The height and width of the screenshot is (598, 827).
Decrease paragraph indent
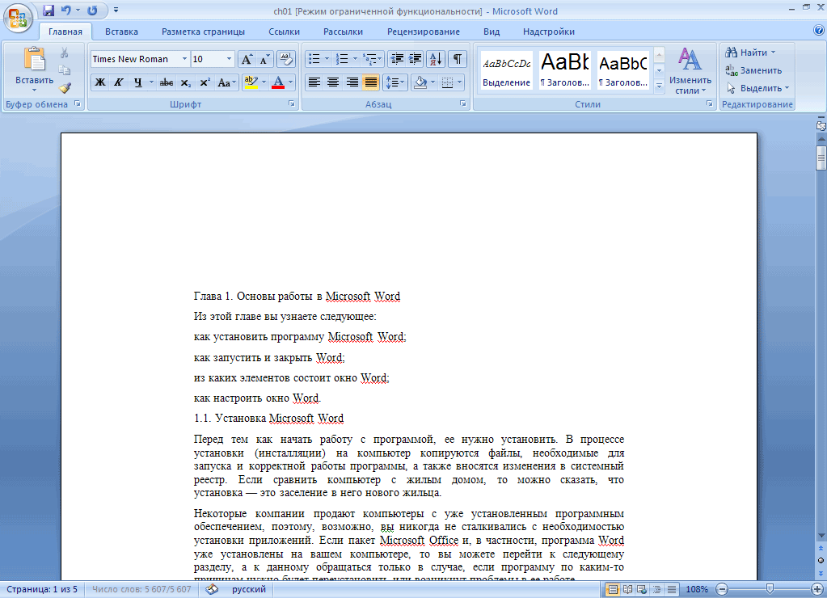click(x=397, y=59)
